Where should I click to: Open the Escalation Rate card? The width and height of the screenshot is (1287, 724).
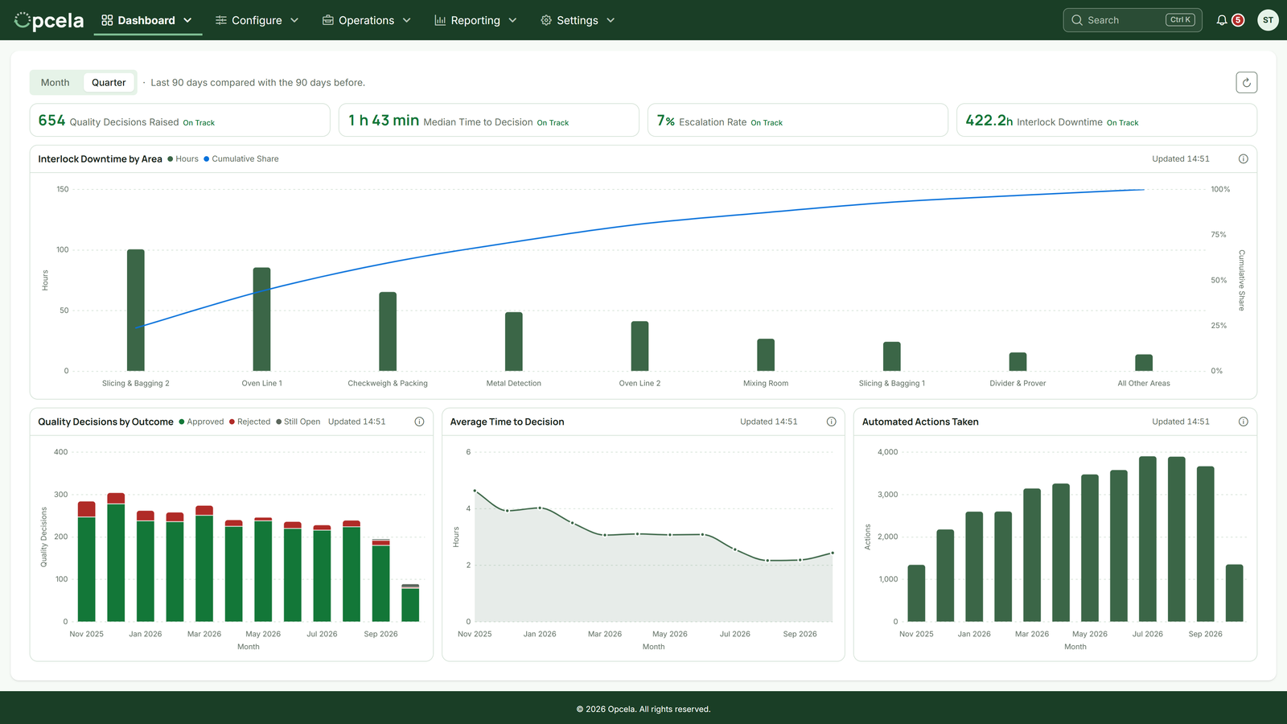coord(798,120)
